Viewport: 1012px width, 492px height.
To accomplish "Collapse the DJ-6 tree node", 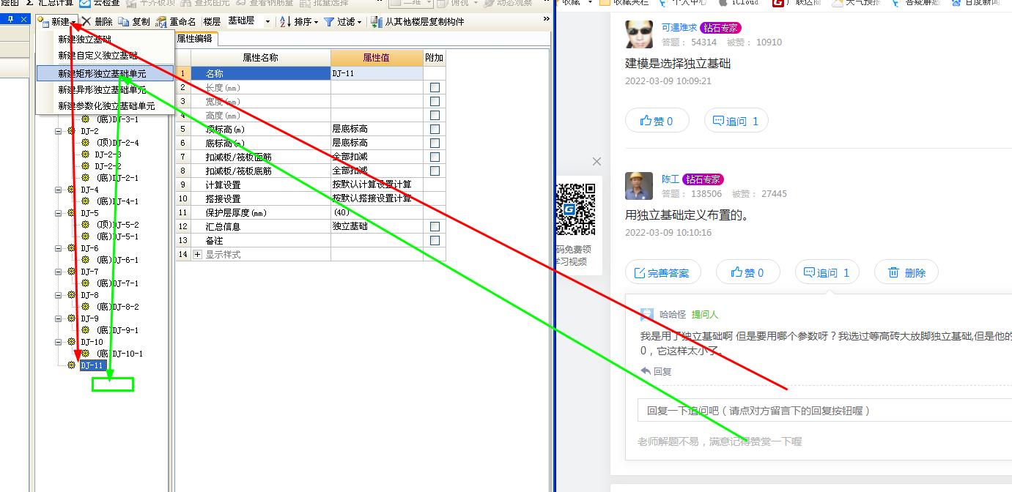I will pyautogui.click(x=59, y=248).
